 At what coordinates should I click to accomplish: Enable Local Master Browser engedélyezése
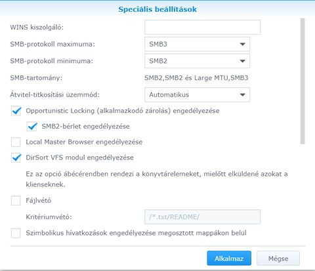coord(16,142)
